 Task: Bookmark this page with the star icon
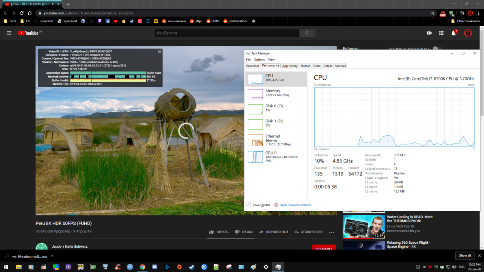433,13
